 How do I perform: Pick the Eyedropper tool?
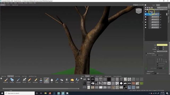coord(18,80)
